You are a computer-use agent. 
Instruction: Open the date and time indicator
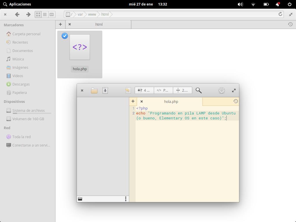(x=148, y=4)
